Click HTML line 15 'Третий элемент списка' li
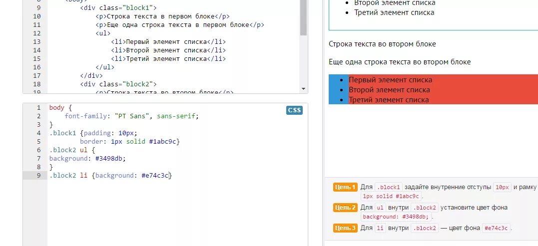 [168, 58]
